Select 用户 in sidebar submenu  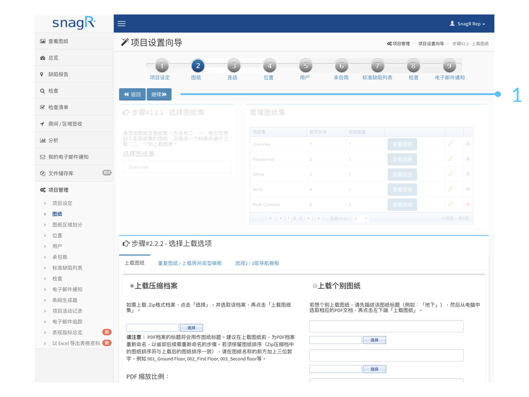pos(57,247)
